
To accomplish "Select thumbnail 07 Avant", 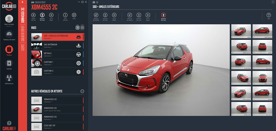I will tap(241, 78).
